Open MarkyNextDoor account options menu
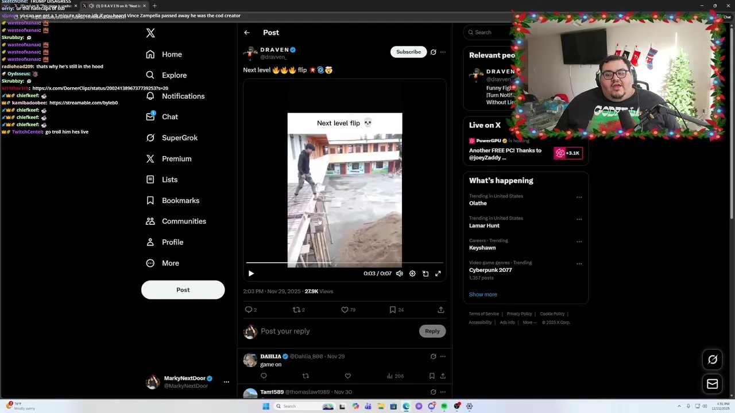This screenshot has width=735, height=413. pyautogui.click(x=226, y=382)
